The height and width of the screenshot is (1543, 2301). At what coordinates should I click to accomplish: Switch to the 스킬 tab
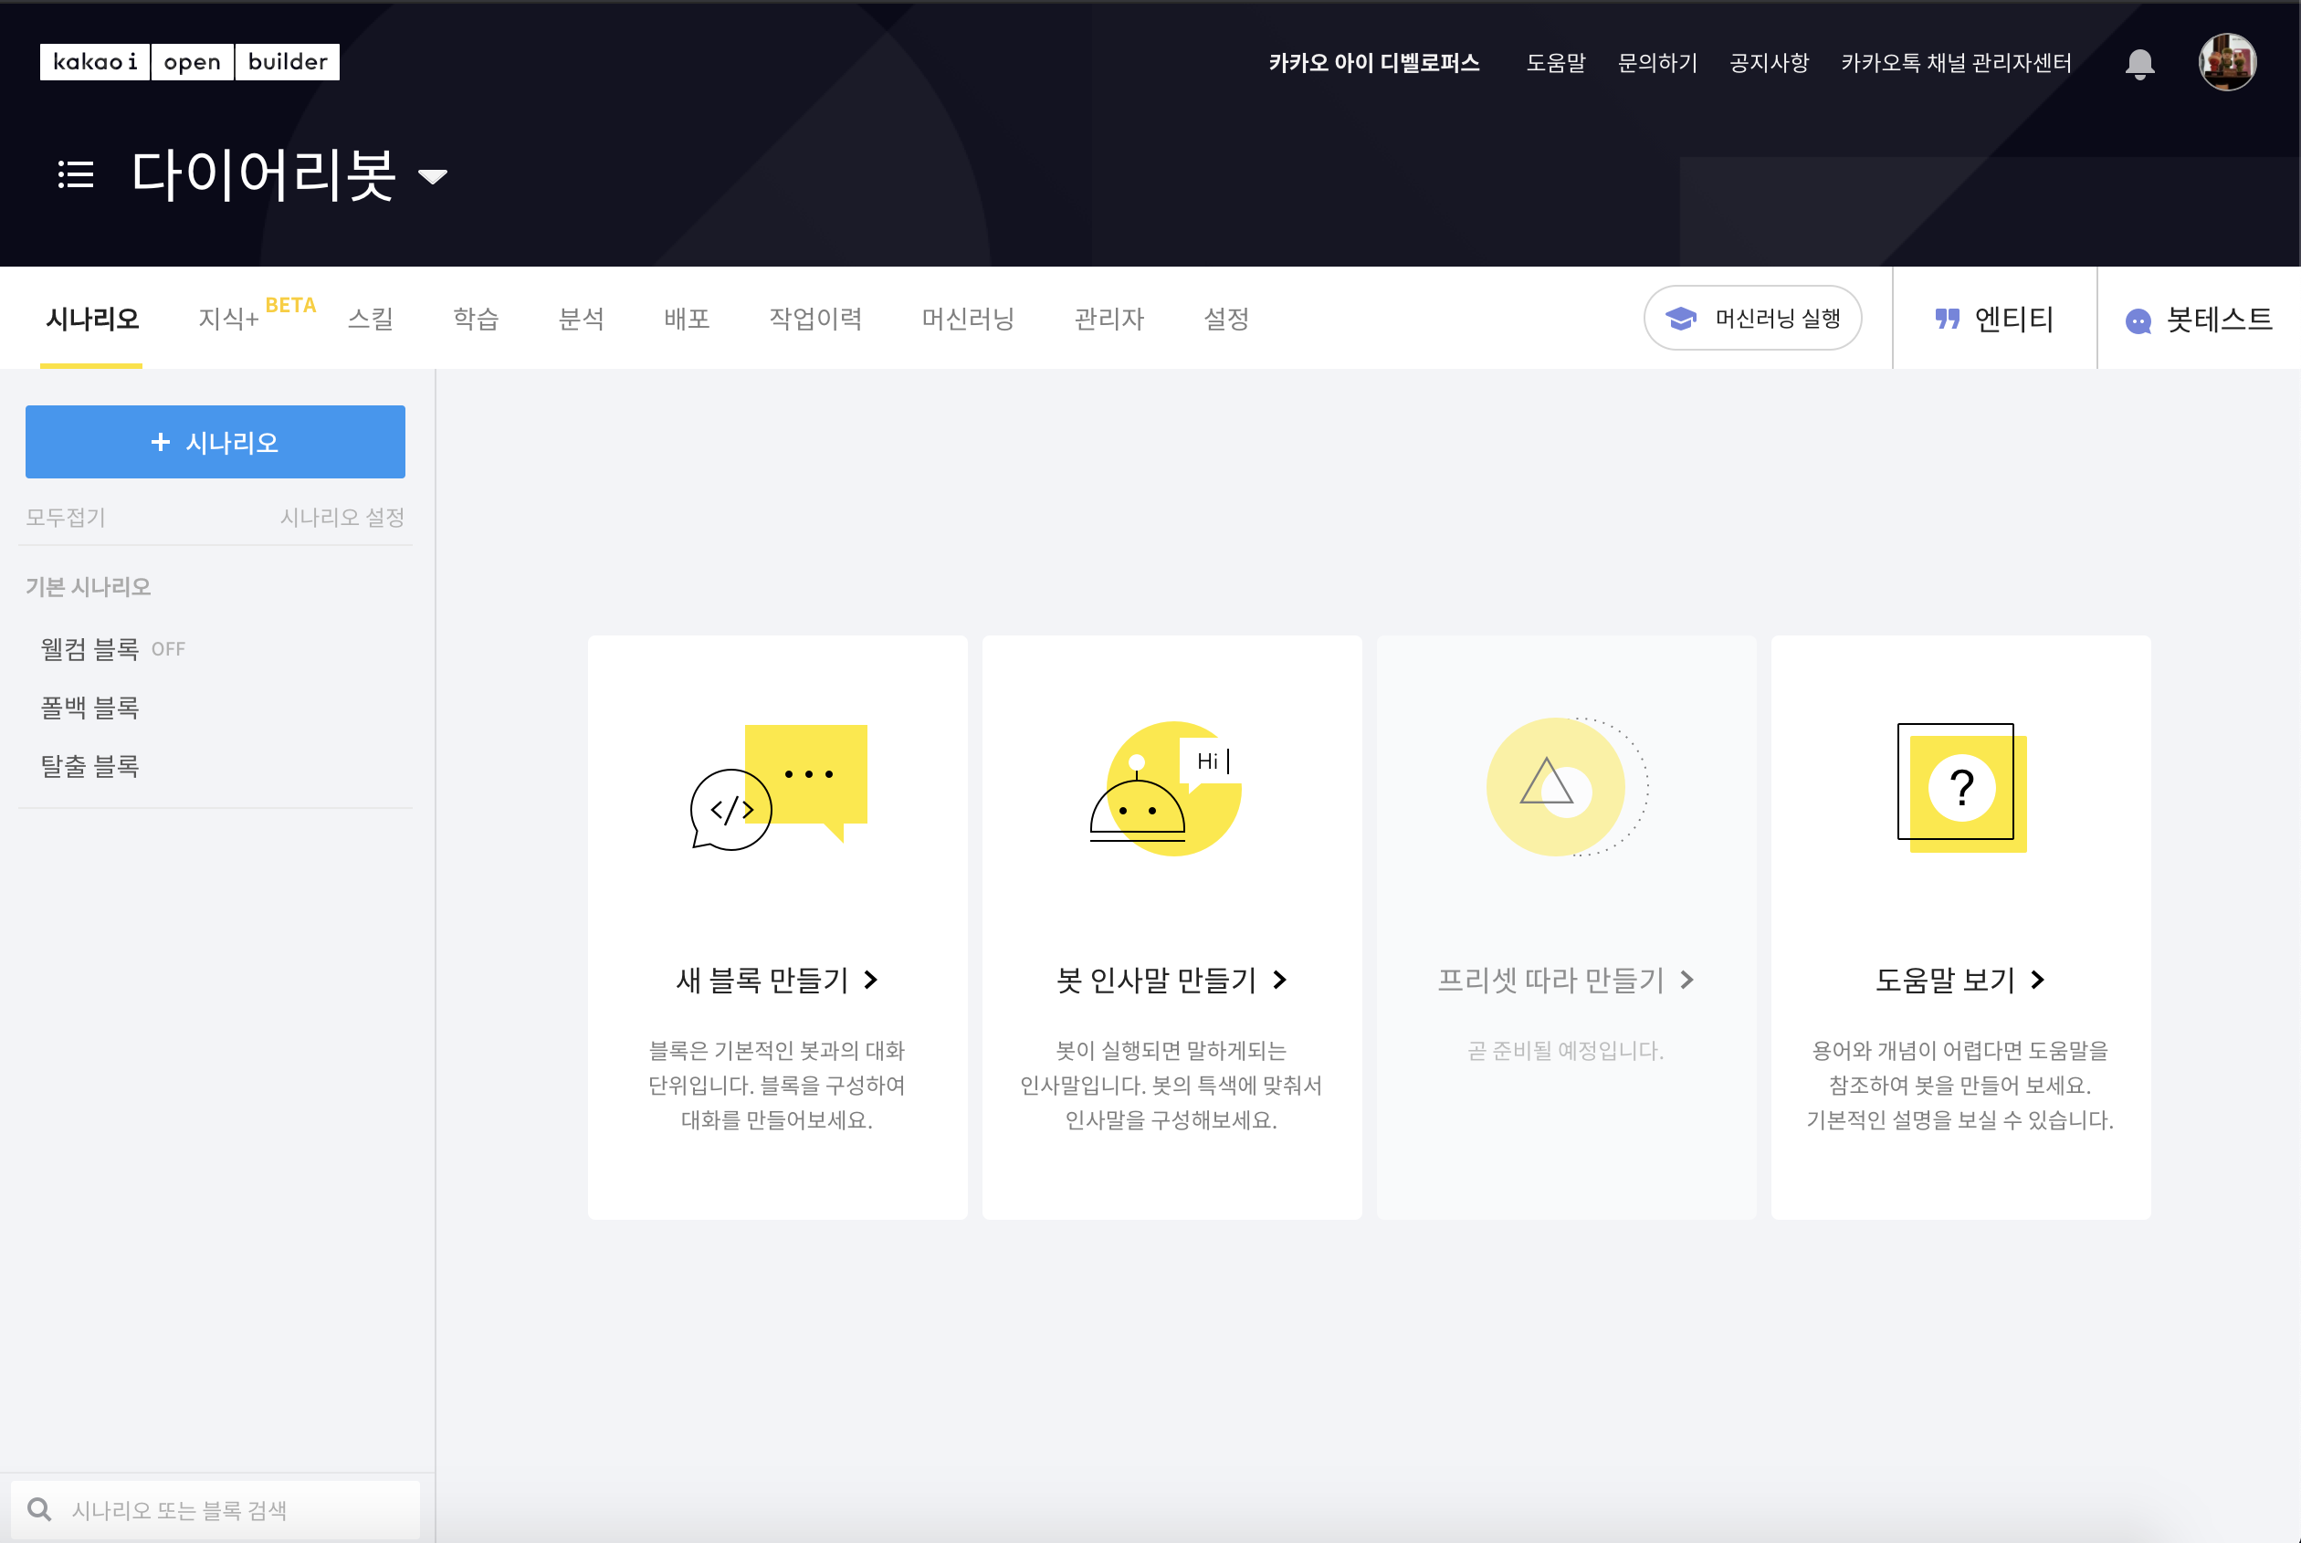coord(370,319)
